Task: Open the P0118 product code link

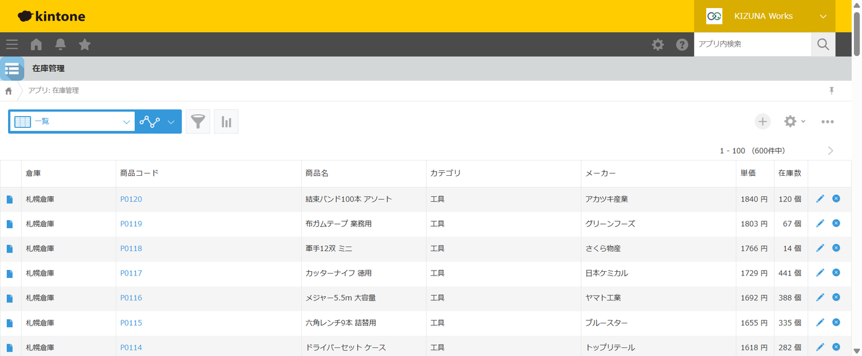Action: click(x=131, y=248)
